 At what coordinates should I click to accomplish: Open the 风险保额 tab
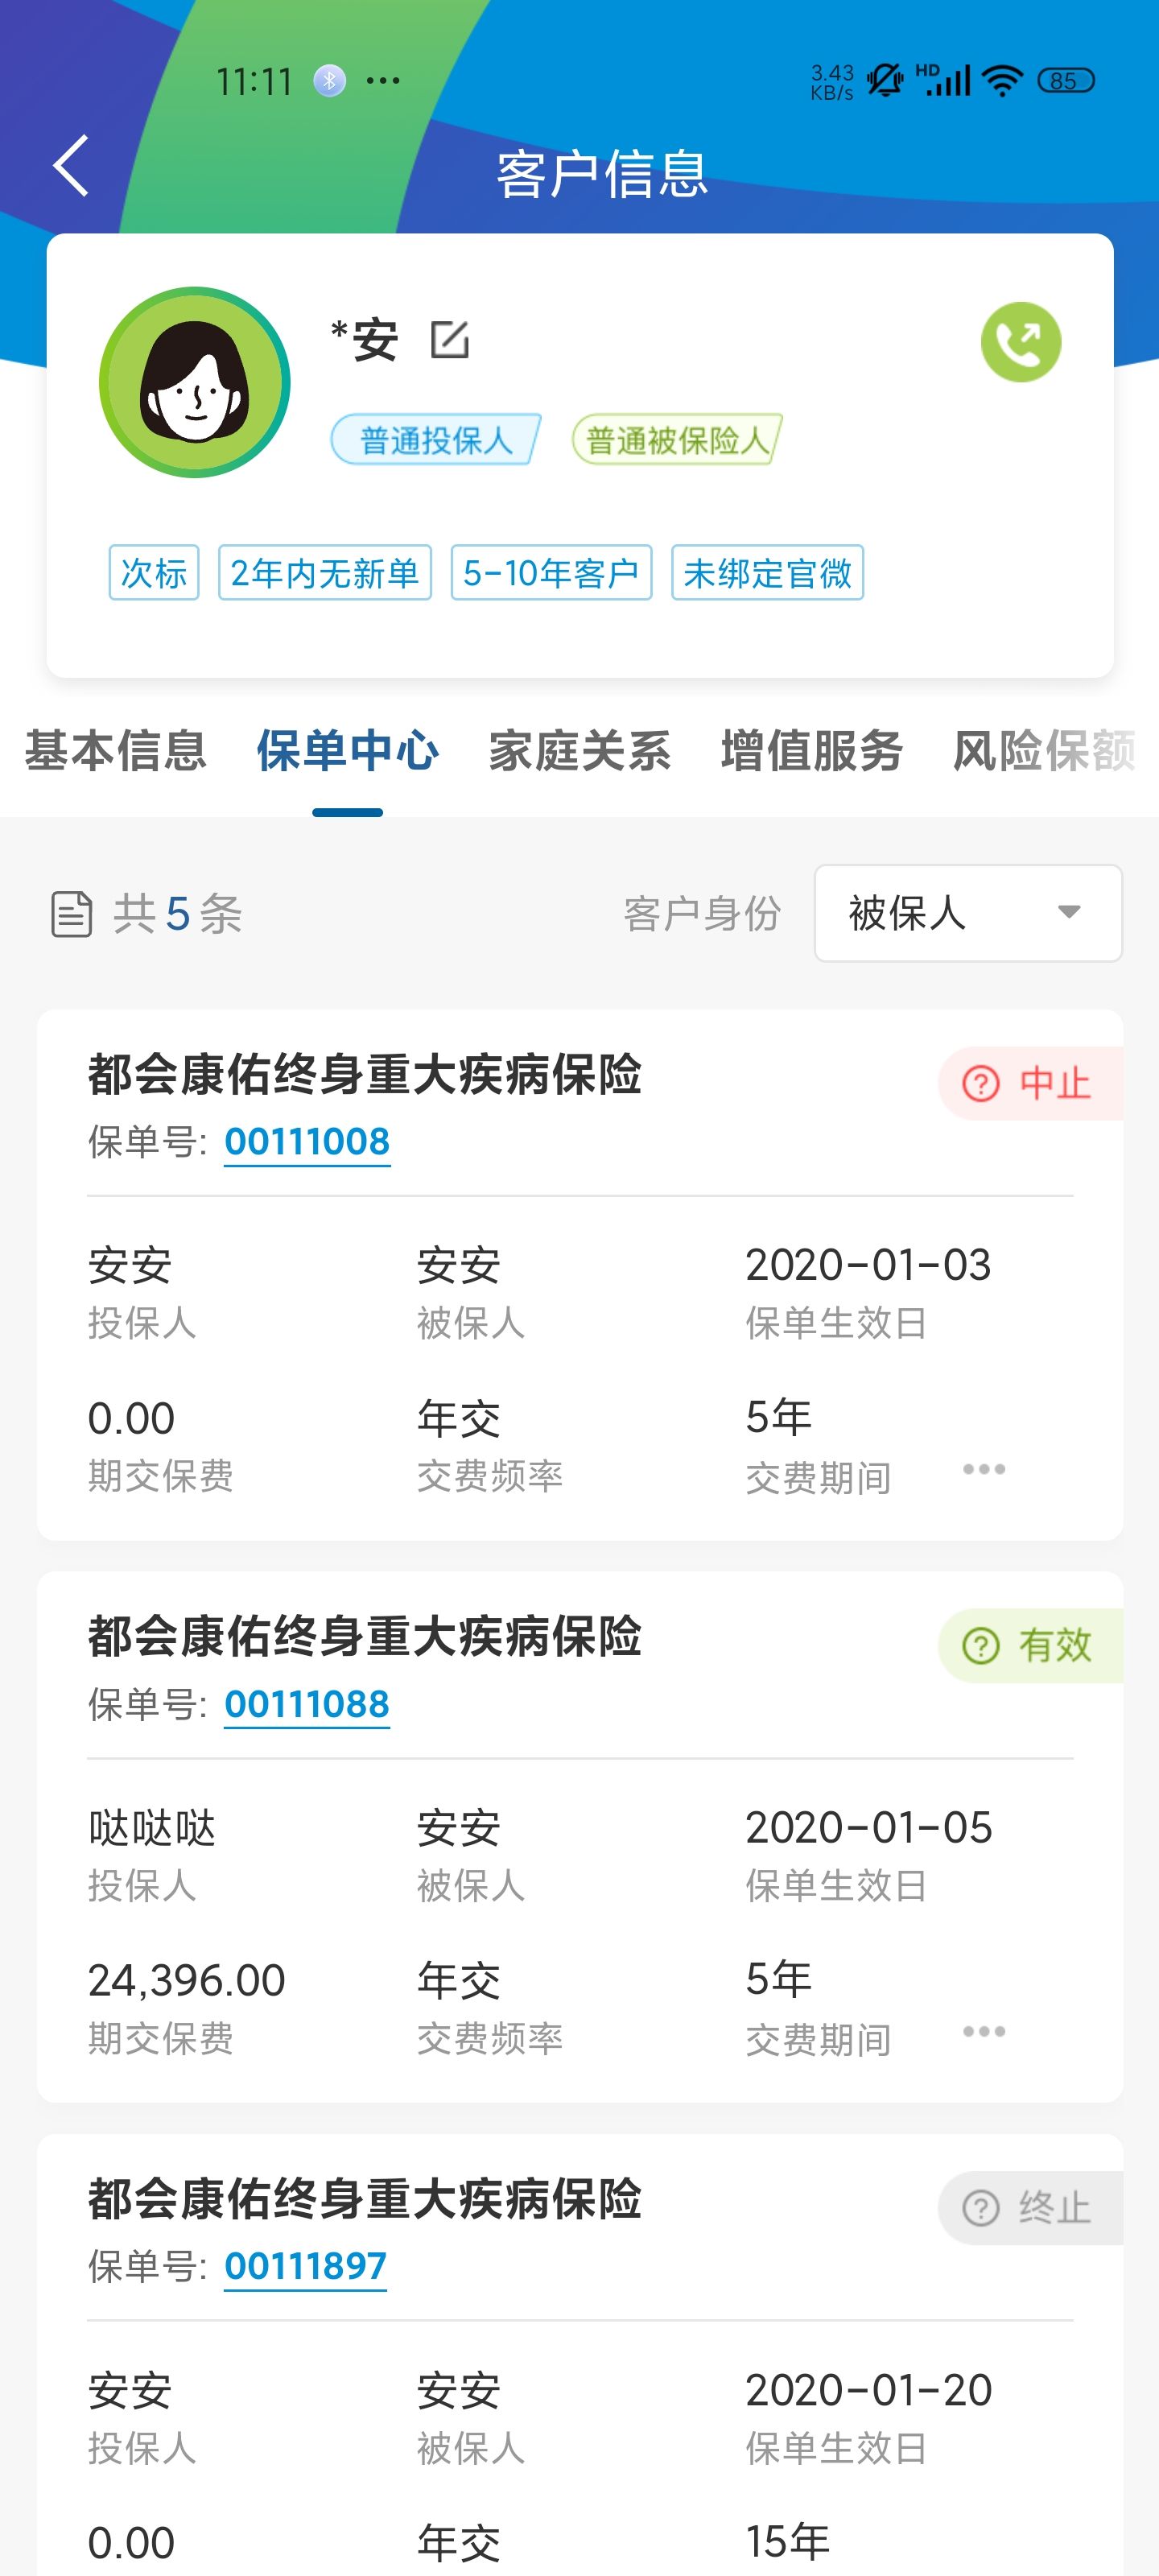[x=1044, y=750]
